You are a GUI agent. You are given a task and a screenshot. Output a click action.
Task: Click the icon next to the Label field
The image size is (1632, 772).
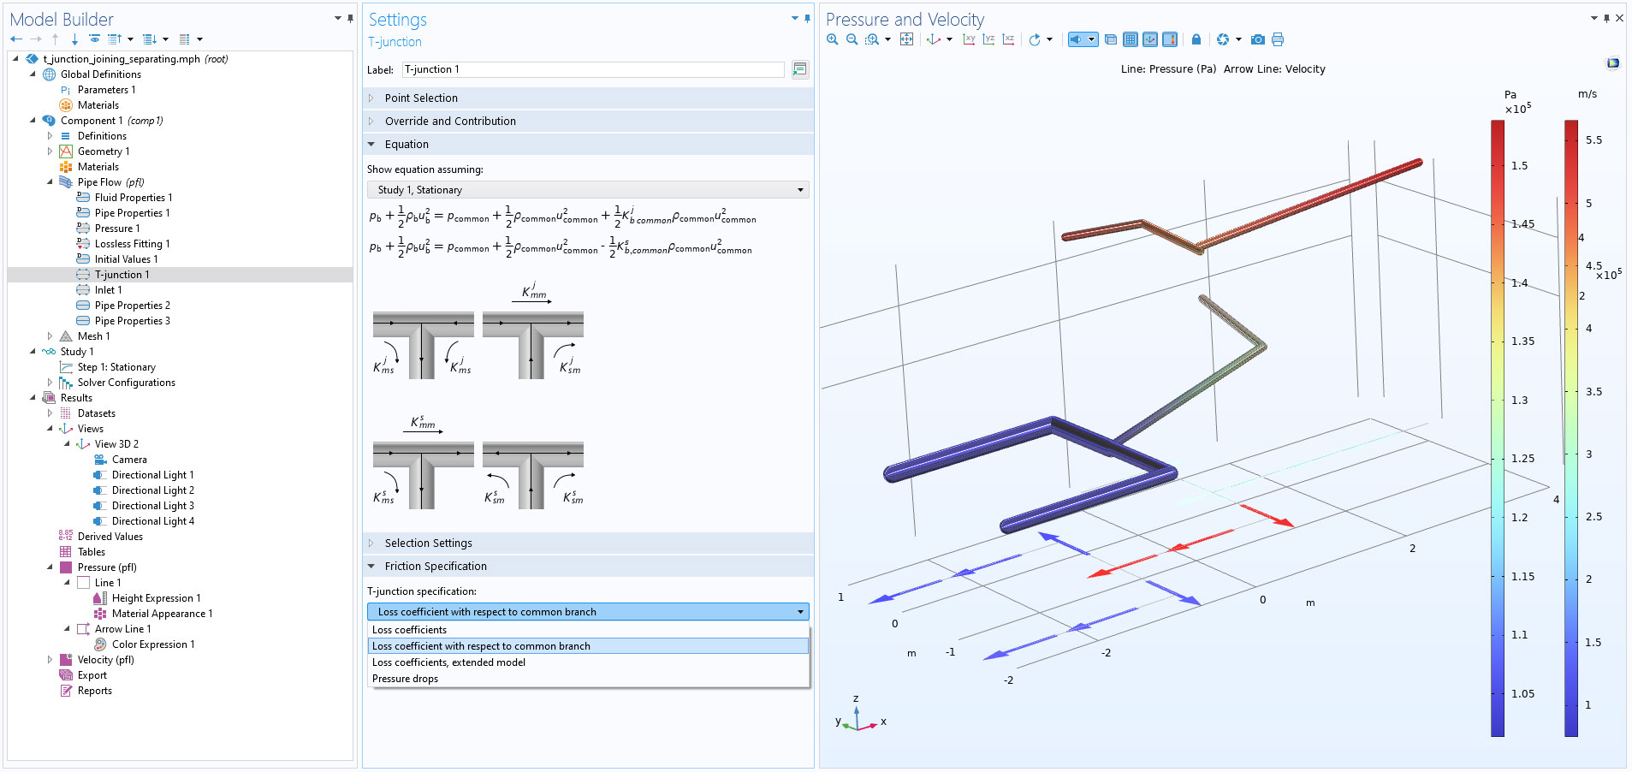799,69
